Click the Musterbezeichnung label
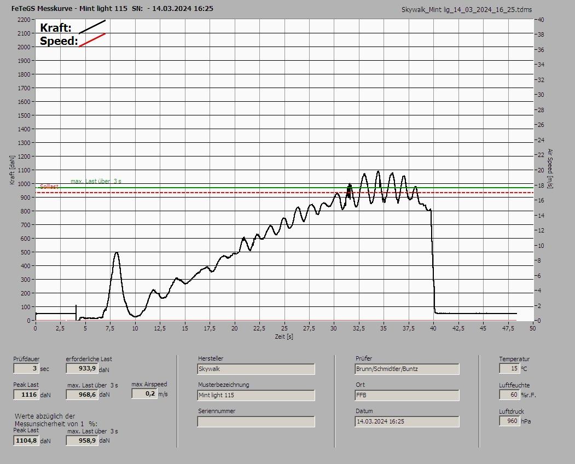This screenshot has width=575, height=464. pyautogui.click(x=223, y=385)
